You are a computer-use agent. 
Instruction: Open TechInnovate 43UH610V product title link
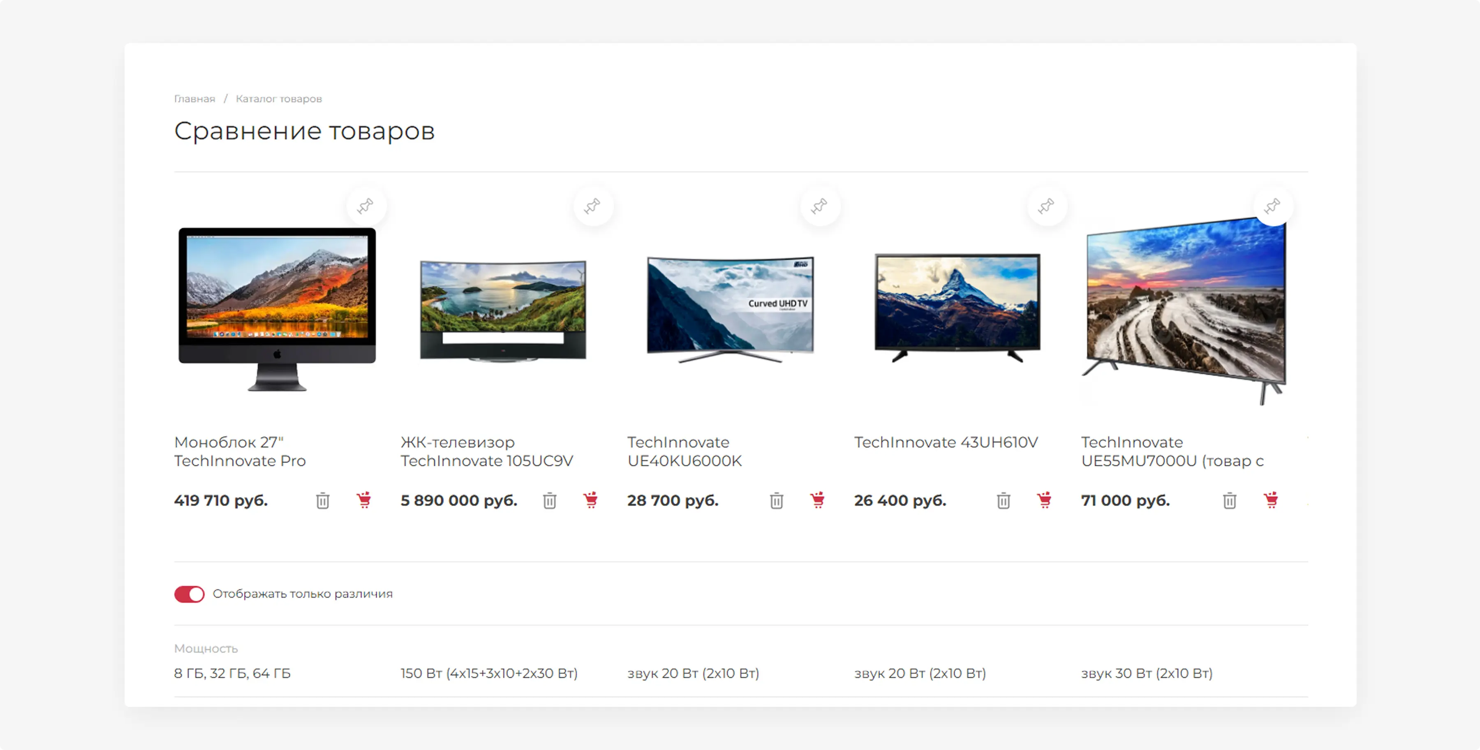tap(946, 442)
